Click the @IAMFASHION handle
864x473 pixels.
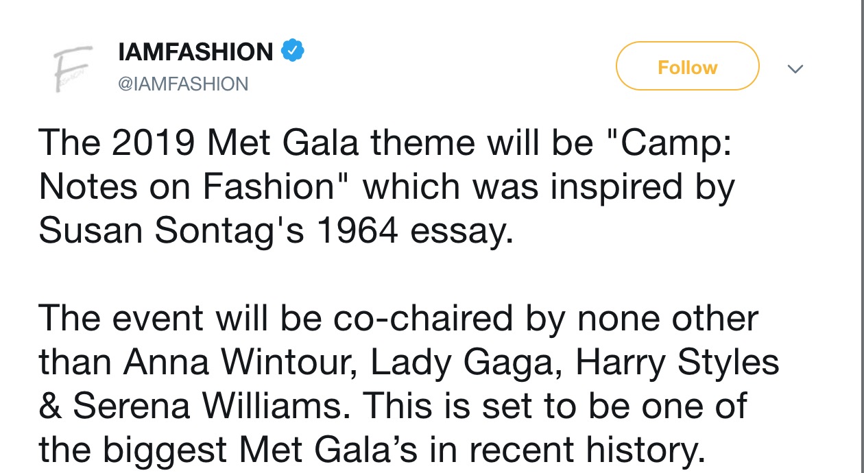(x=182, y=84)
